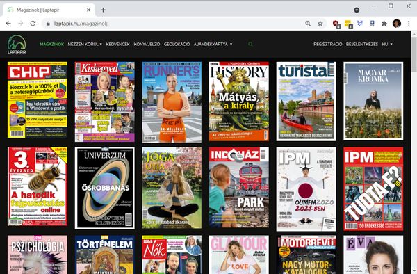Click the laptapir.hu/magazinok address bar
Screen dimensions: 417x274
pyautogui.click(x=176, y=24)
